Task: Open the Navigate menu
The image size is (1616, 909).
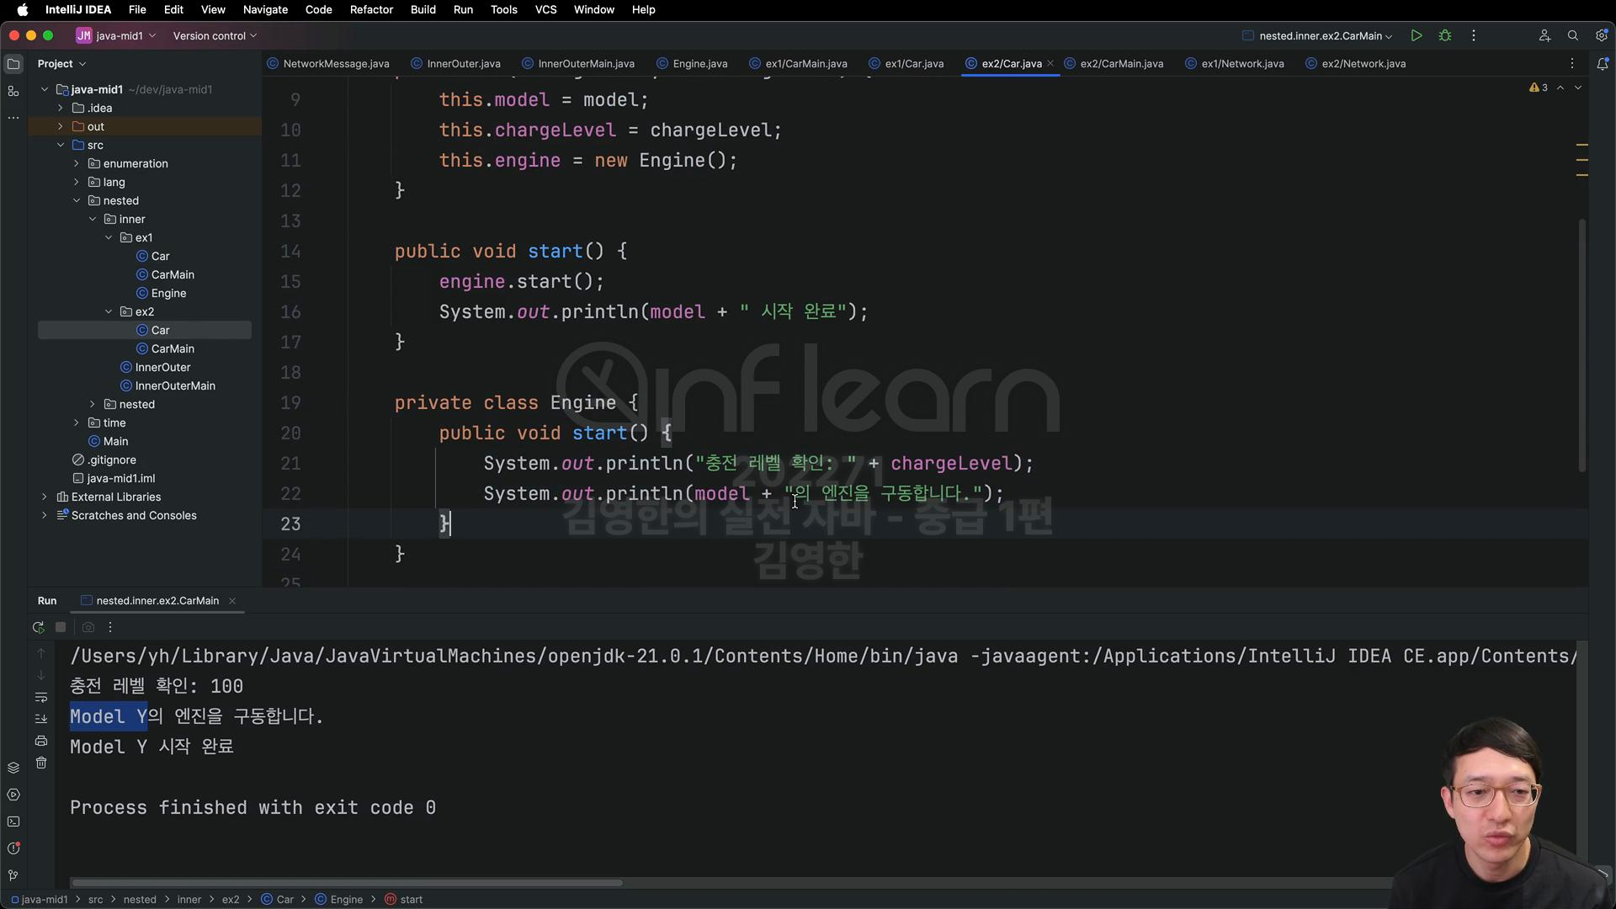Action: point(265,10)
